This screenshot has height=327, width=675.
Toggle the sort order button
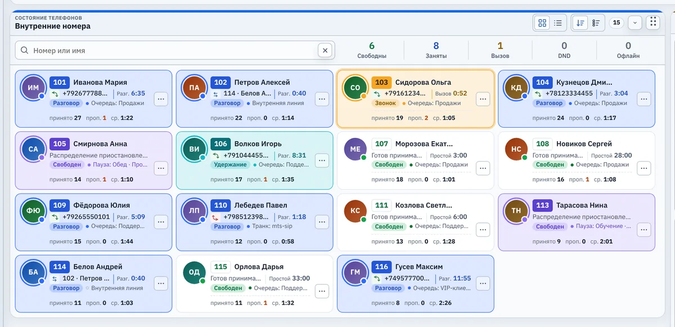[580, 23]
